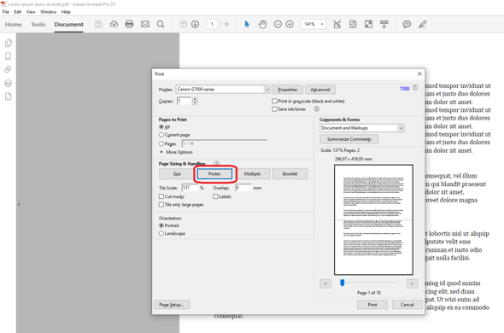The image size is (504, 333).
Task: Go to next page arrow icon
Action: (195, 24)
